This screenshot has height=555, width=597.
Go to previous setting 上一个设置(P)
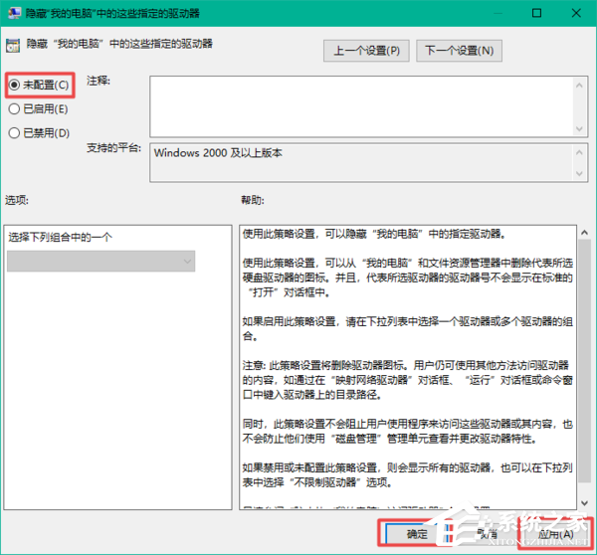(x=366, y=50)
